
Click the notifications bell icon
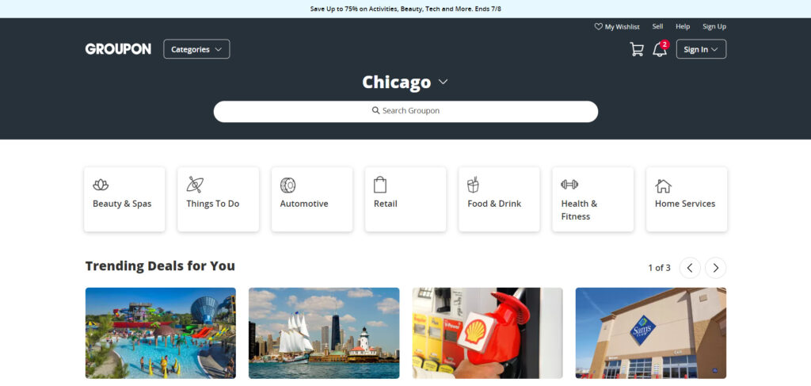659,50
